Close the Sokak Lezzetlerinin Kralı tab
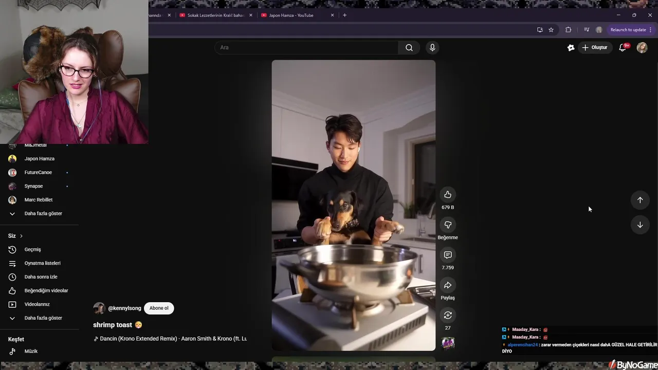This screenshot has width=658, height=370. (251, 15)
